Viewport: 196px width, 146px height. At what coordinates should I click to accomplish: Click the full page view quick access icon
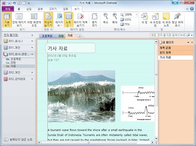click(24, 3)
